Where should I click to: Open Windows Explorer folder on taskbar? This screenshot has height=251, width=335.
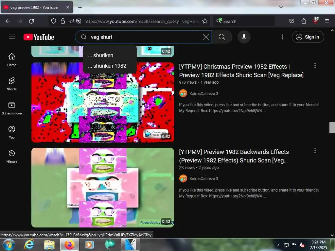pos(49,244)
